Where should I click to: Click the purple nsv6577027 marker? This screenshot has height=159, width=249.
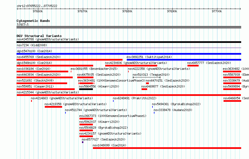(83, 142)
